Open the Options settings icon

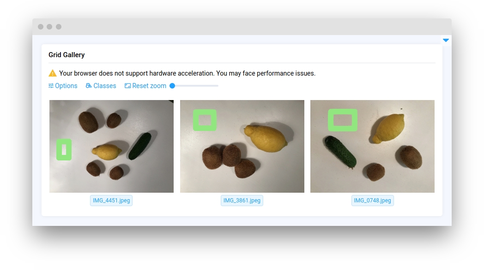[51, 86]
